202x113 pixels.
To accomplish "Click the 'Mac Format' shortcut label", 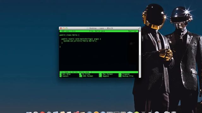I will (108, 74).
